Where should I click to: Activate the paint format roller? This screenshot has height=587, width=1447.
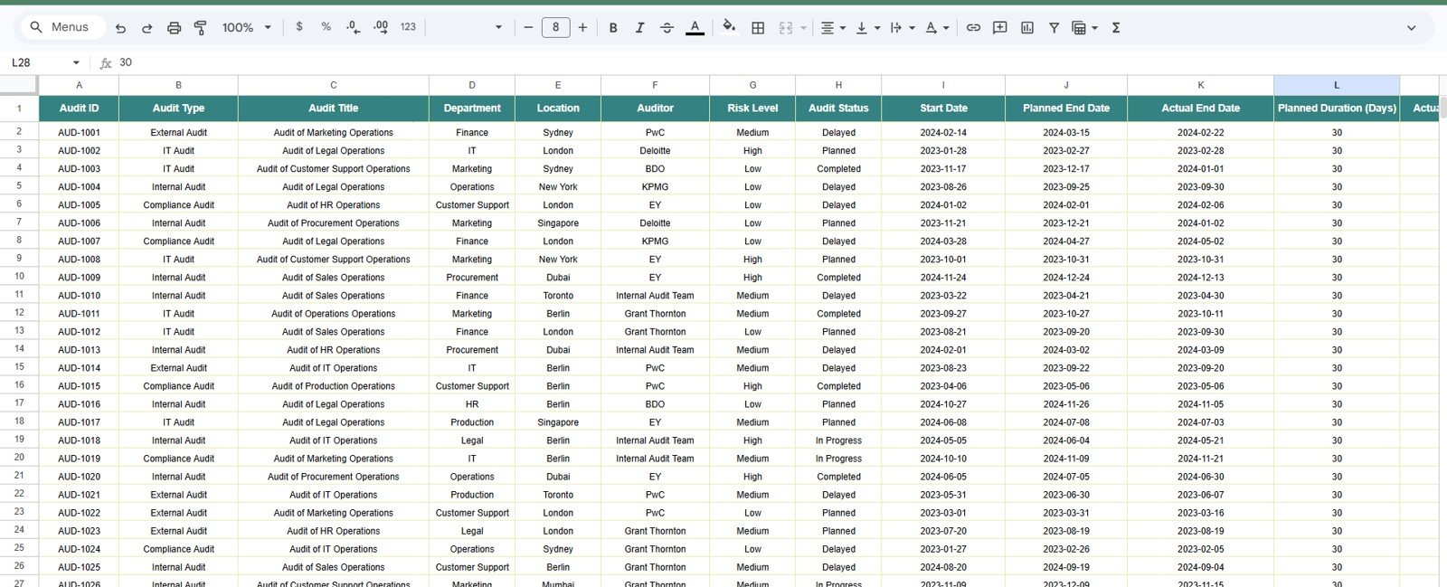200,28
